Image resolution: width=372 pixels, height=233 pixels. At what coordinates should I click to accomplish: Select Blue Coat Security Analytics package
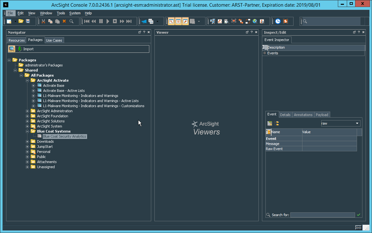point(64,136)
